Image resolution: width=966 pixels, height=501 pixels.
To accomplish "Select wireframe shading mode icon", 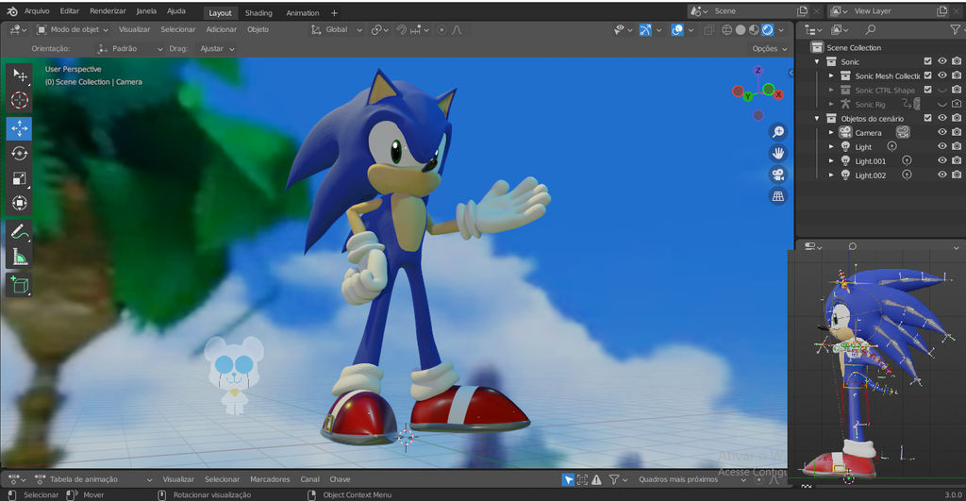I will 727,29.
